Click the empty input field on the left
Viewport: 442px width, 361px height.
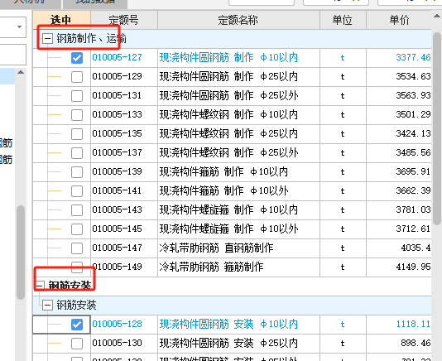(12, 55)
